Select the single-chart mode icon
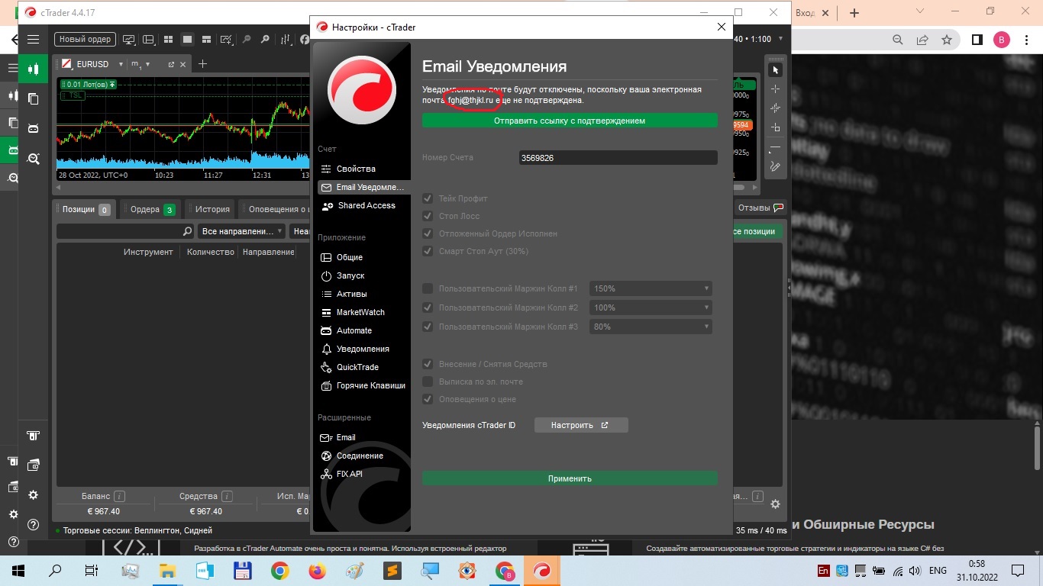This screenshot has height=586, width=1043. coord(187,40)
